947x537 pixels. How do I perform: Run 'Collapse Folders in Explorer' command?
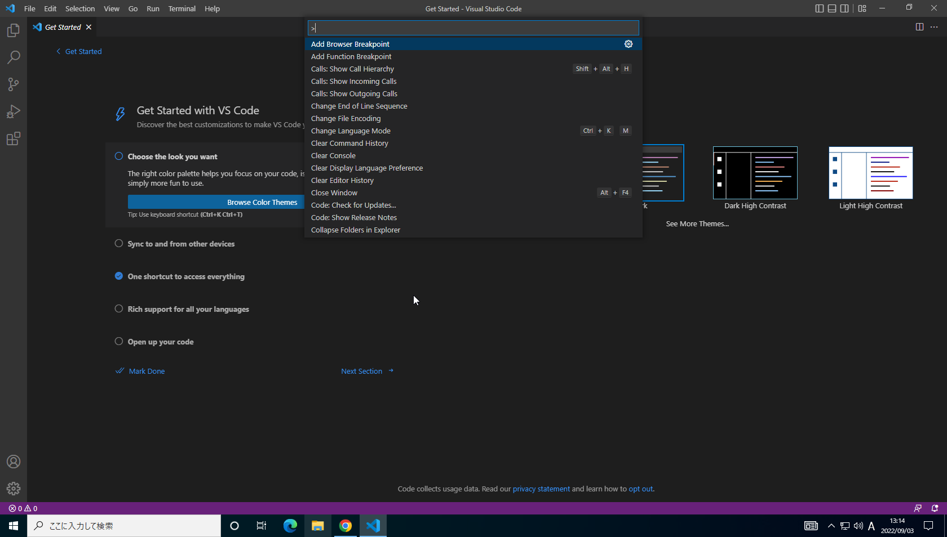(473, 230)
